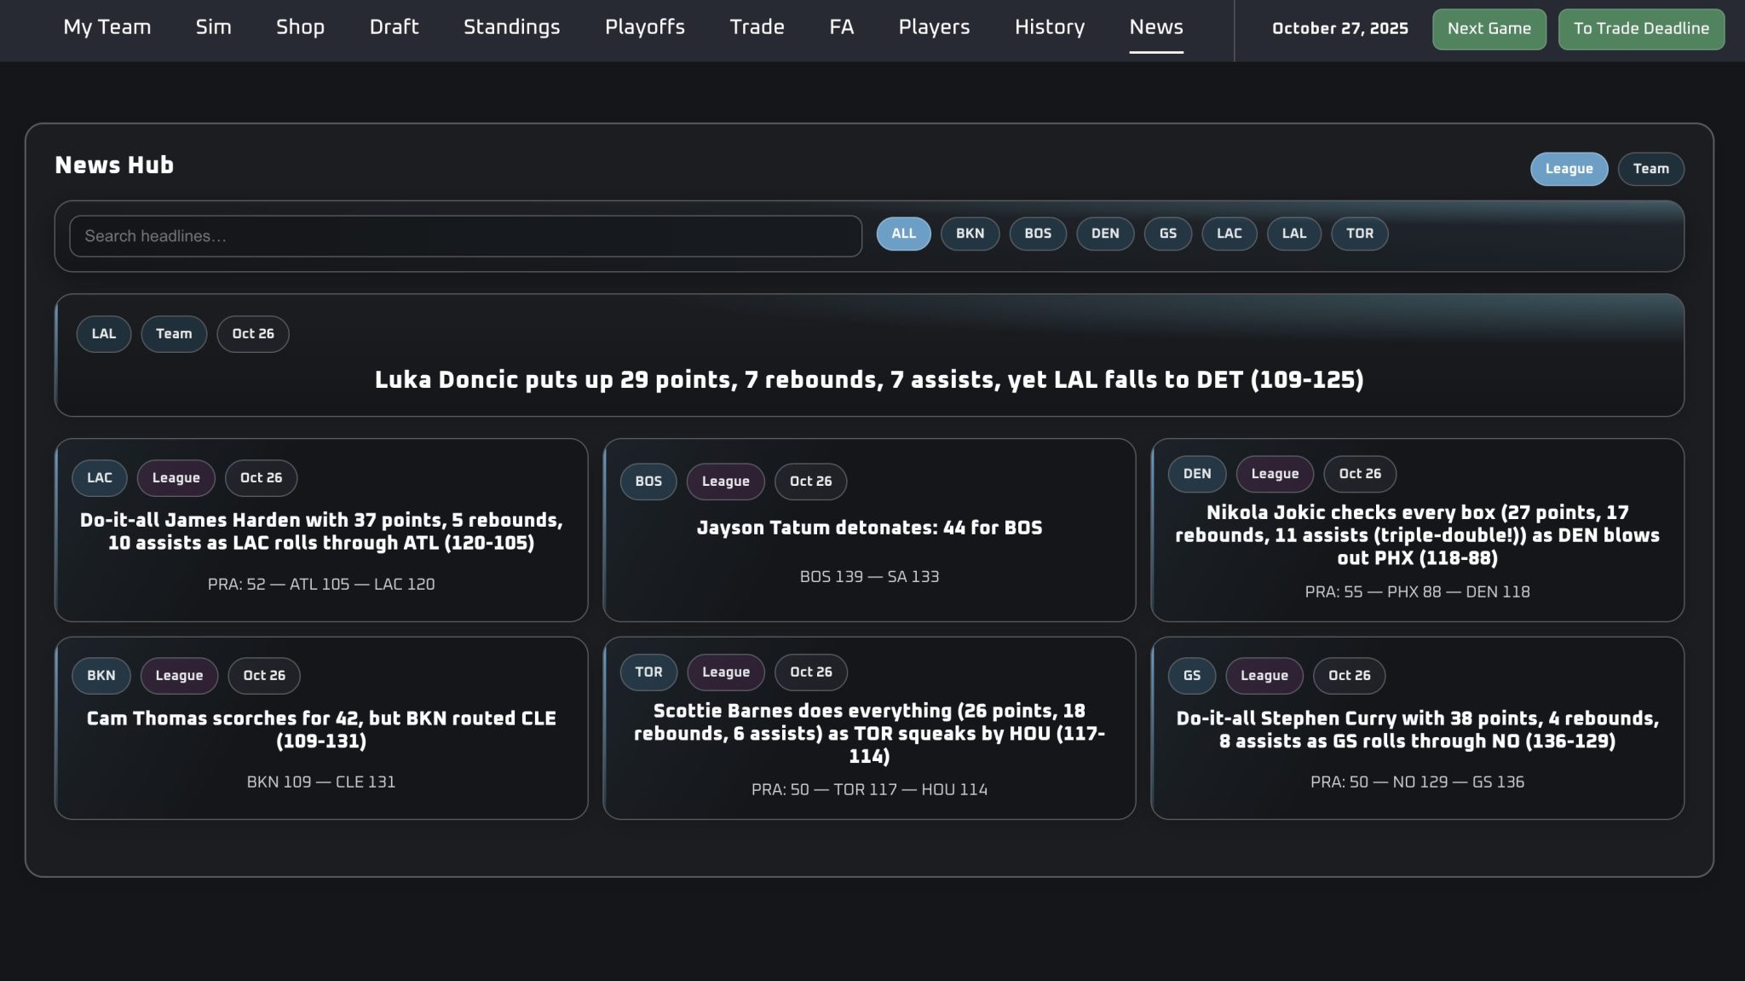Switch to the Team news toggle

[x=1650, y=169]
